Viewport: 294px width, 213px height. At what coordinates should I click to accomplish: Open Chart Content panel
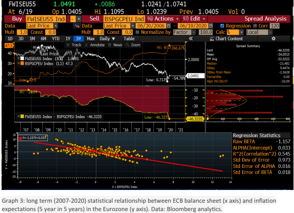pos(226,39)
